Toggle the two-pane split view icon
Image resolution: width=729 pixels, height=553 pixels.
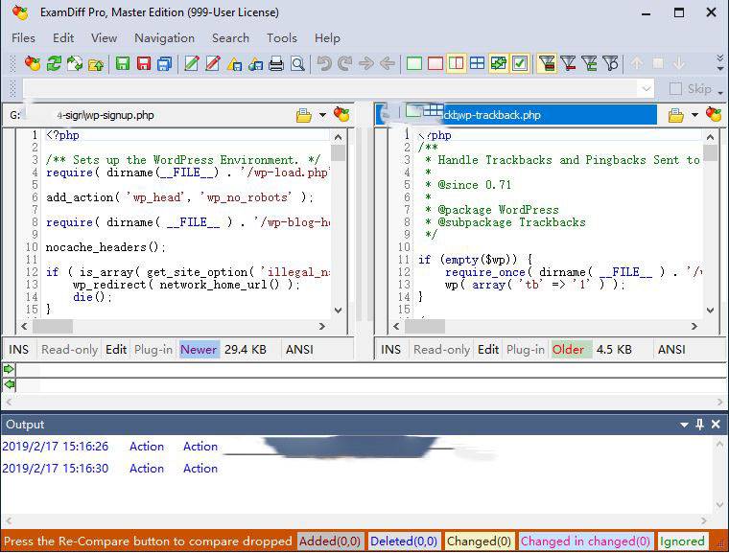(456, 63)
